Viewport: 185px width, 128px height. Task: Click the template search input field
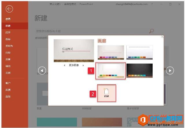[92, 31]
